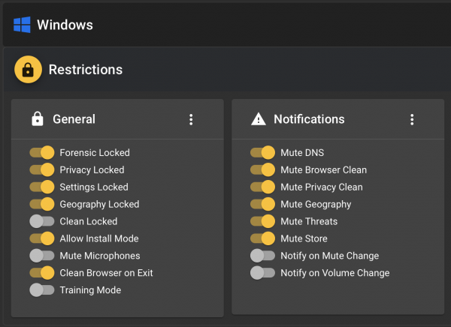Click the blue Windows logo icon

coord(22,25)
